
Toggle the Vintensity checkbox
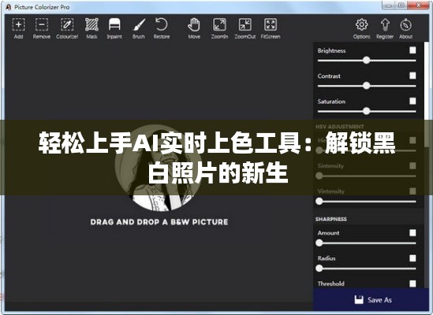(x=412, y=191)
